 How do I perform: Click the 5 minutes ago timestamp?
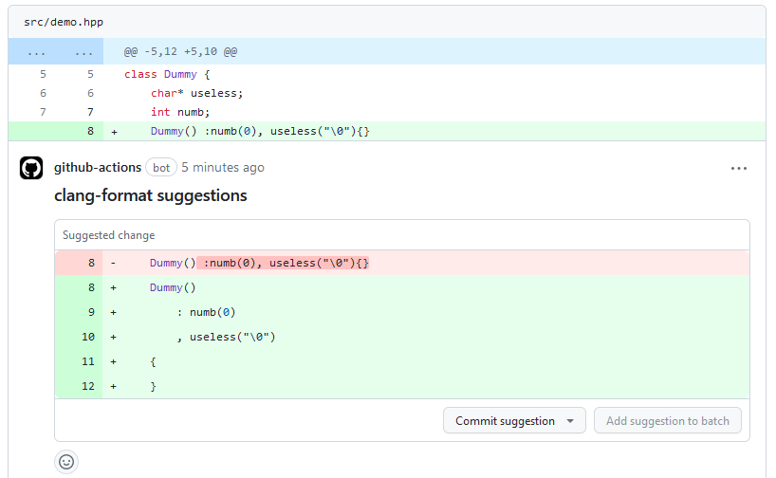(x=223, y=168)
